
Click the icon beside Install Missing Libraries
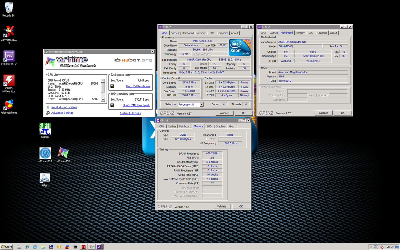click(x=47, y=107)
